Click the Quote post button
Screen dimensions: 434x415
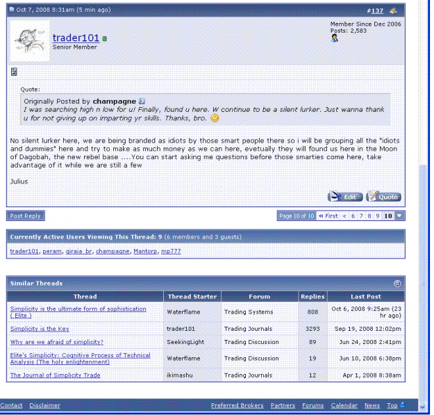click(383, 197)
